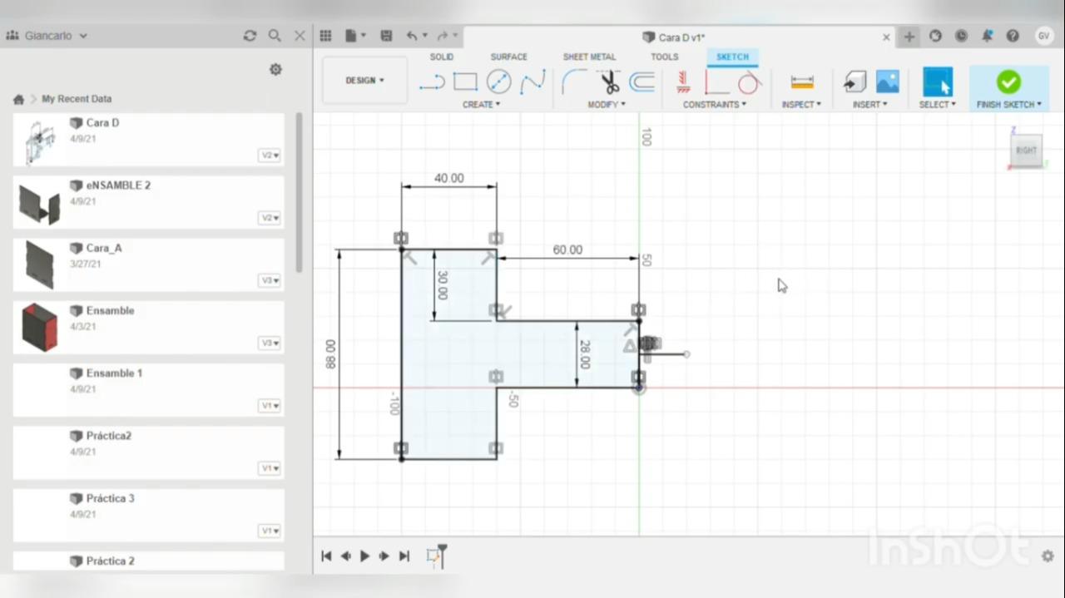Viewport: 1065px width, 598px height.
Task: Click the RIGHT face of view cube
Action: pyautogui.click(x=1026, y=151)
